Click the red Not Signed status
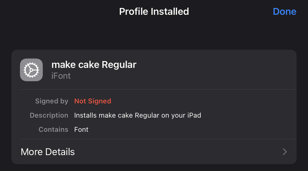308x171 pixels. [x=93, y=101]
